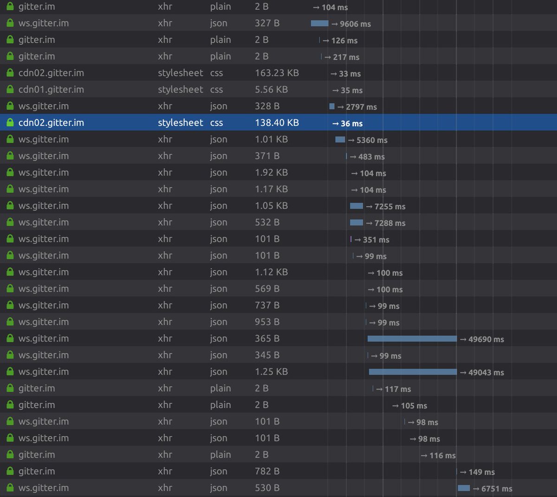Click the small timing bar labeled 2797 ms
Viewport: 557px width, 497px height.
(332, 106)
